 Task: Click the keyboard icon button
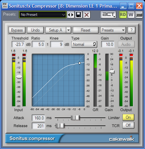(139, 15)
